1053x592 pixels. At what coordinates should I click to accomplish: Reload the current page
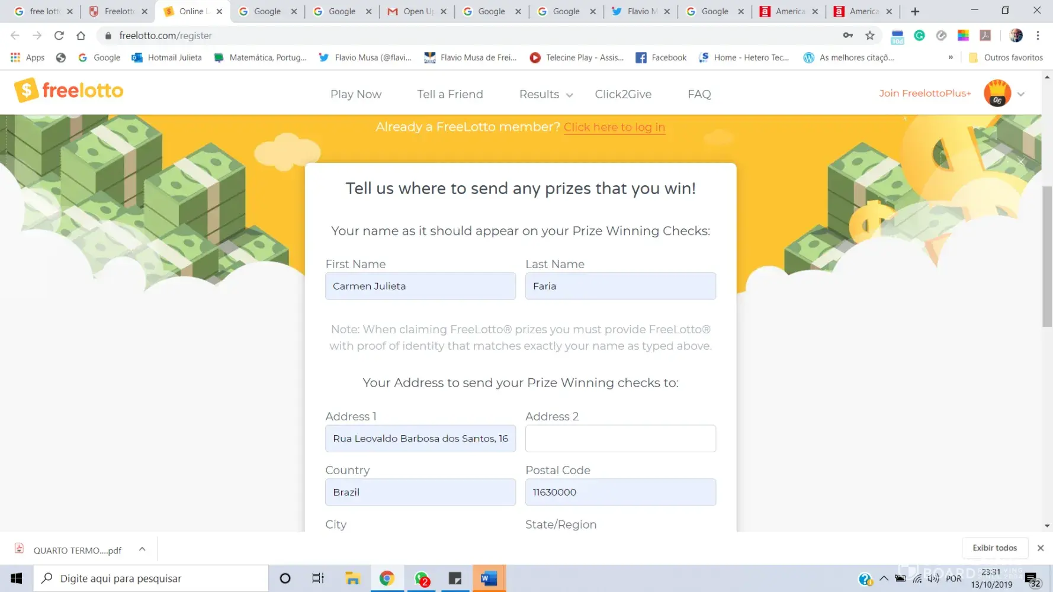tap(59, 36)
